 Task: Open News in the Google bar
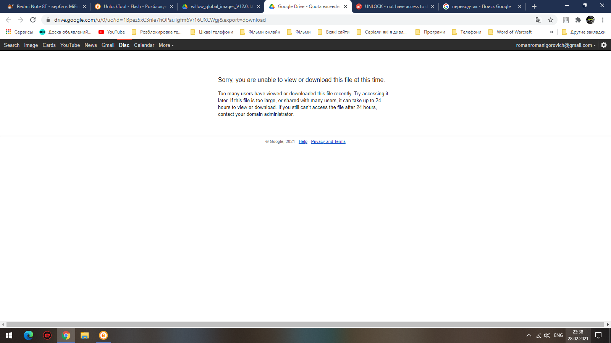pyautogui.click(x=91, y=45)
